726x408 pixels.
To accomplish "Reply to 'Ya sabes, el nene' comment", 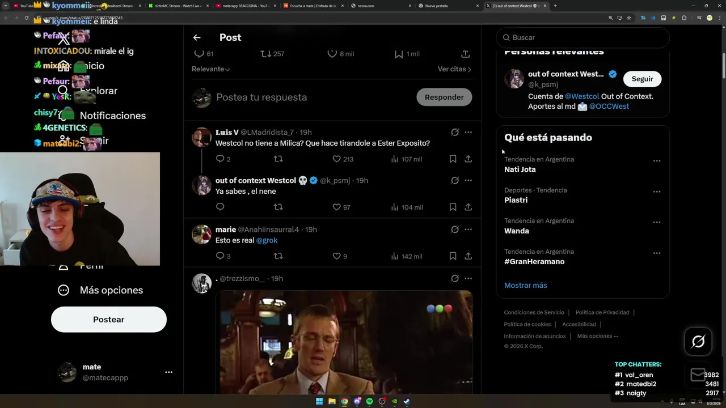I will [220, 207].
